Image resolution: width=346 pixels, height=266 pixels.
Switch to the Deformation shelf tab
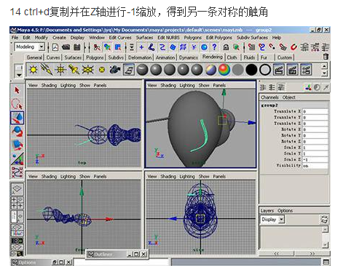[140, 57]
